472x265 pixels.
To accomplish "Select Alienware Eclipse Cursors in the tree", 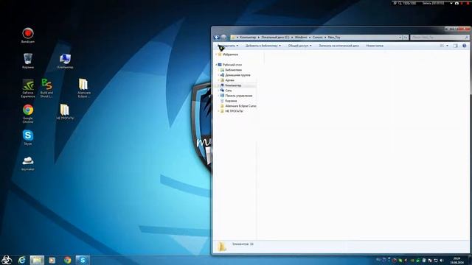I will (x=240, y=106).
